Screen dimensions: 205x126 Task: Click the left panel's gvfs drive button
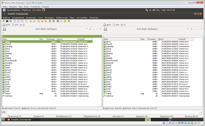pos(6,25)
